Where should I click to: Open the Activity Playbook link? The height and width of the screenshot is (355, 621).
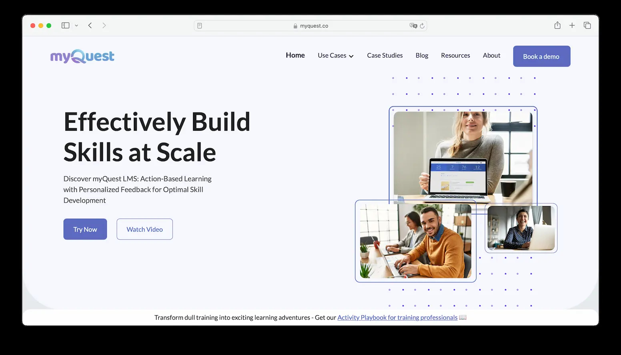click(397, 317)
